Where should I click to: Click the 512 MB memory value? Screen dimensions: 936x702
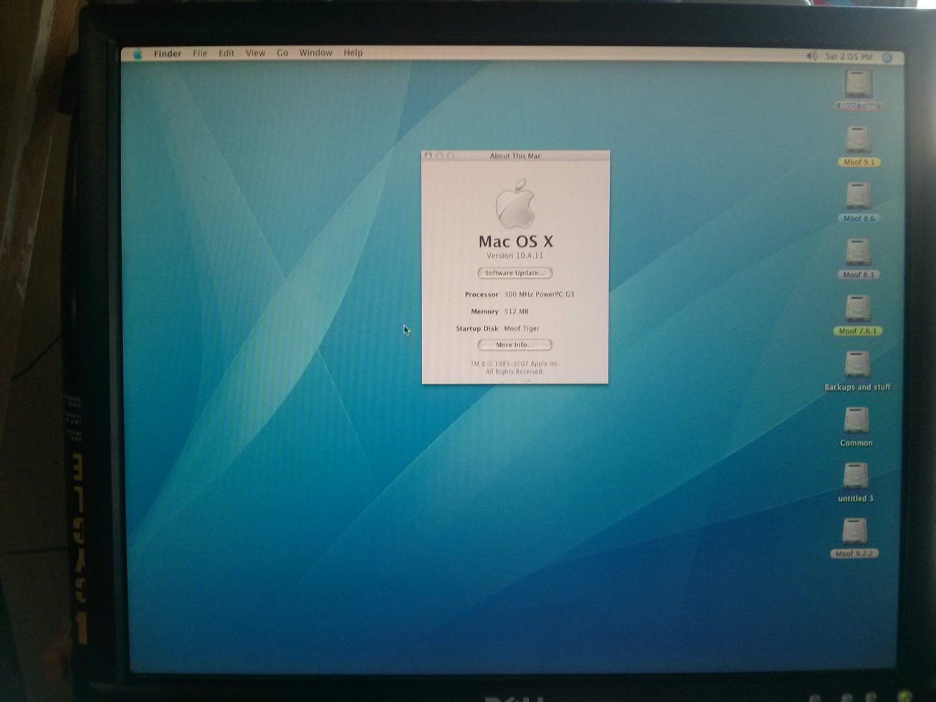tap(516, 312)
